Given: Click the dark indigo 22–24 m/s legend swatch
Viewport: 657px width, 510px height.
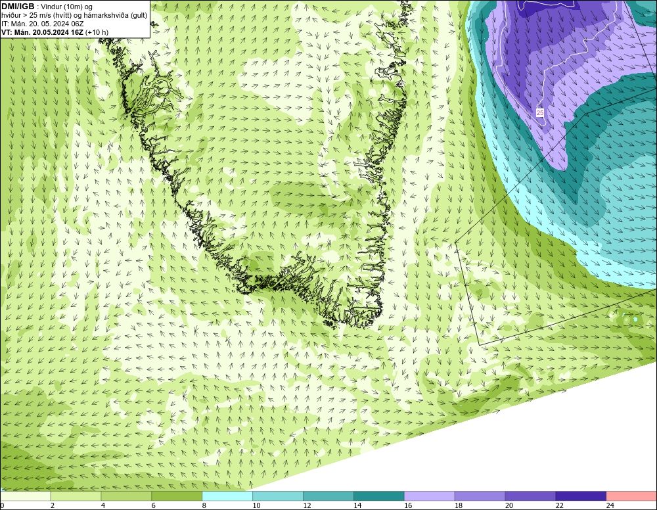Looking at the screenshot, I should coord(581,496).
